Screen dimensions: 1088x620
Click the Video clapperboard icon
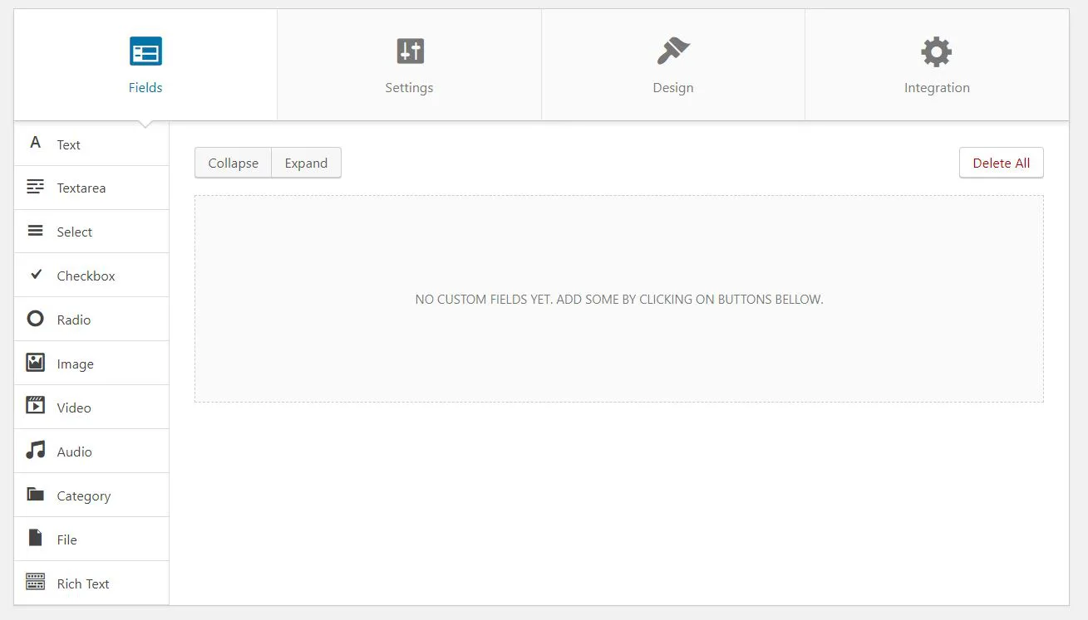click(x=35, y=406)
